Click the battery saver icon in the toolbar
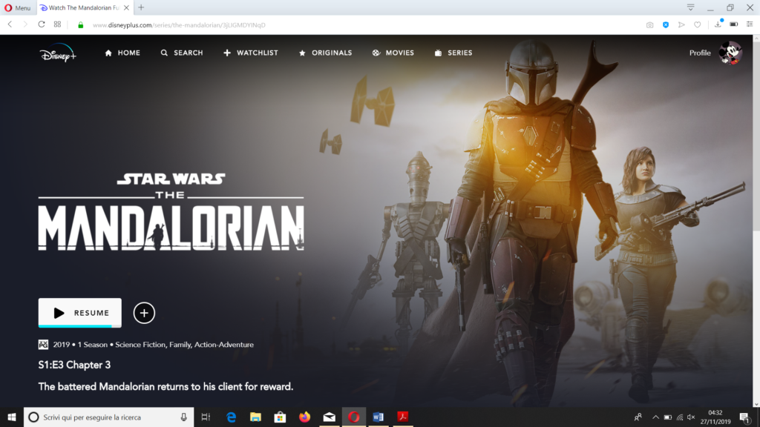760x427 pixels. pos(734,24)
